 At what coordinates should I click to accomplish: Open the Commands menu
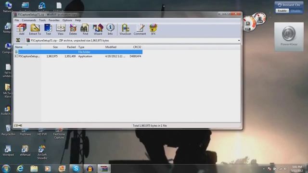tap(29, 20)
